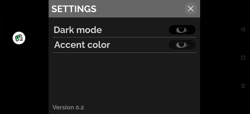The width and height of the screenshot is (250, 114).
Task: Click the gray Settings header bar
Action: click(124, 9)
